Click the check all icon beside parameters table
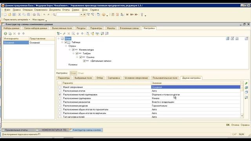251x141 pixels. click(x=246, y=88)
